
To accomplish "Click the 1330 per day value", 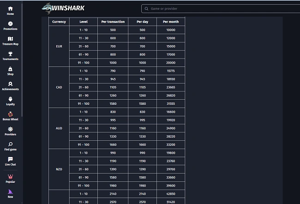I will click(142, 137).
